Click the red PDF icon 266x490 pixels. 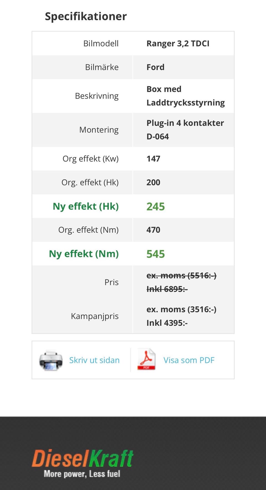pos(146,360)
